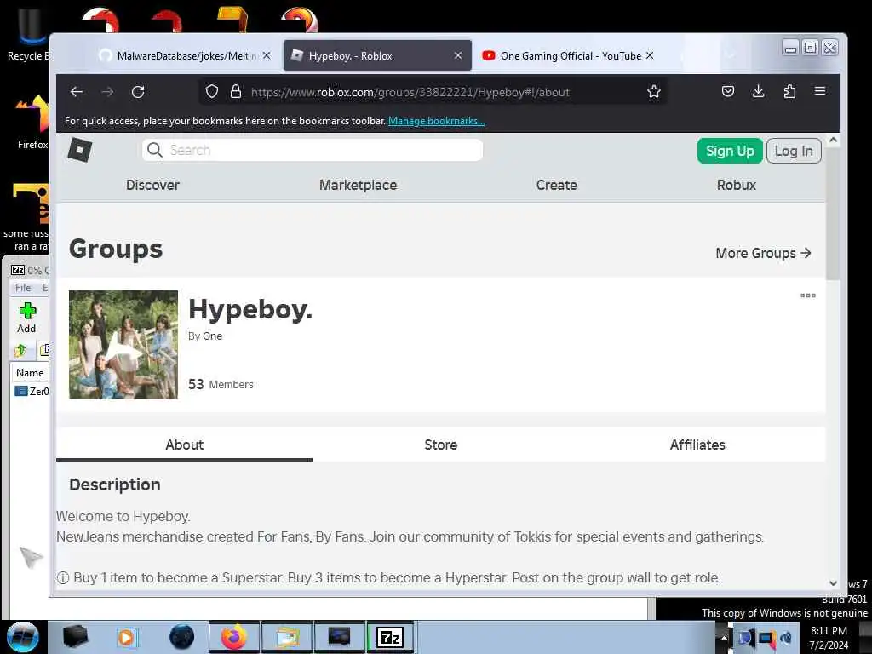Open the File menu in 7-Zip
Viewport: 872px width, 654px height.
(x=23, y=288)
